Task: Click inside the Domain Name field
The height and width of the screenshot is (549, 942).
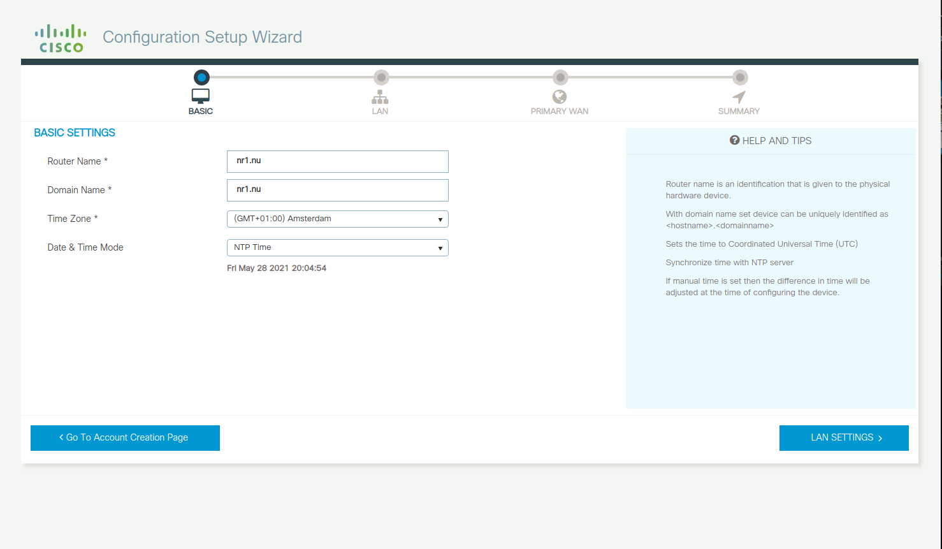Action: pos(337,190)
